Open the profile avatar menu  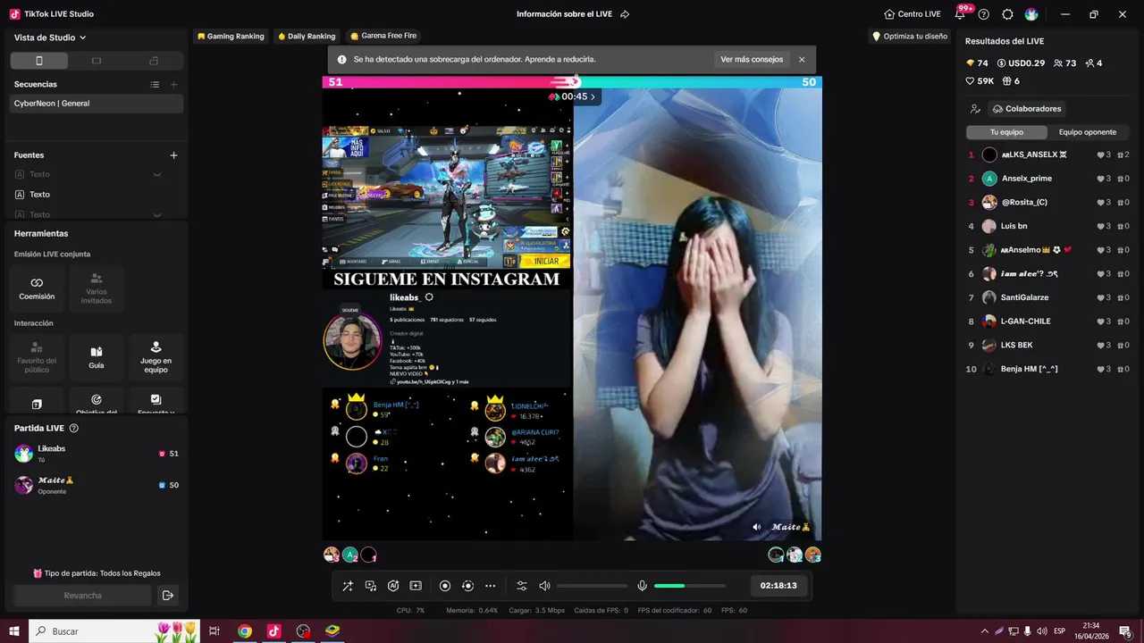[1031, 14]
